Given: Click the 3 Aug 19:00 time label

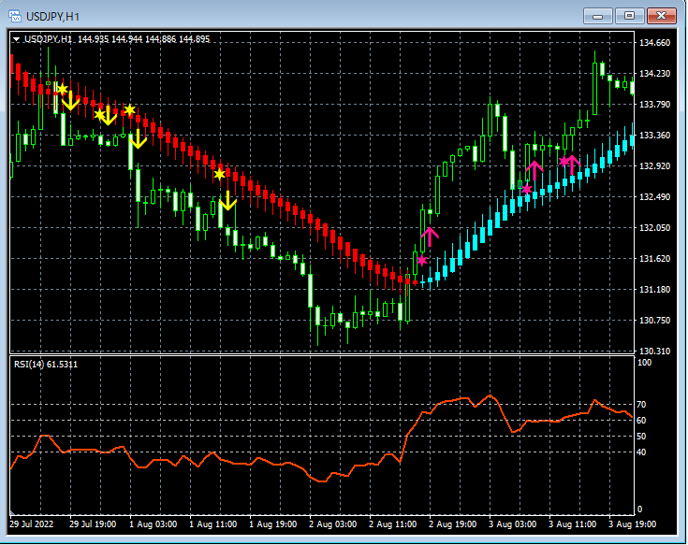Looking at the screenshot, I should point(632,524).
